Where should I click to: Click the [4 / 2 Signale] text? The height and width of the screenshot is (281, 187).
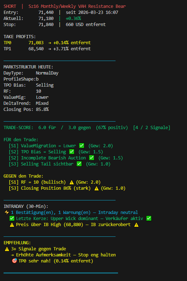pyautogui.click(x=152, y=128)
